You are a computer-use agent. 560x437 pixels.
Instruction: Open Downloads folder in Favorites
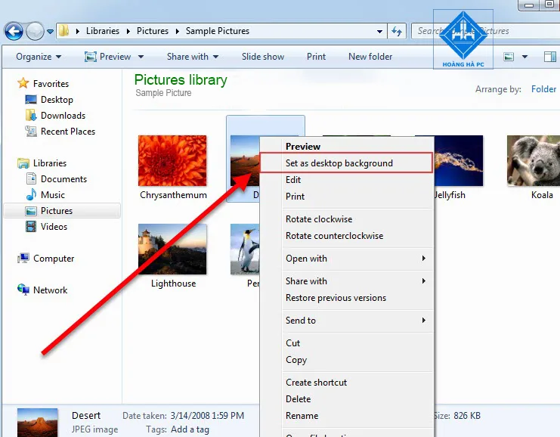63,116
